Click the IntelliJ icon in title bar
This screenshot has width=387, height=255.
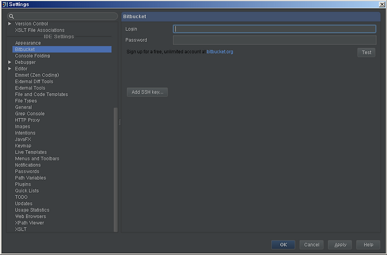coord(5,4)
